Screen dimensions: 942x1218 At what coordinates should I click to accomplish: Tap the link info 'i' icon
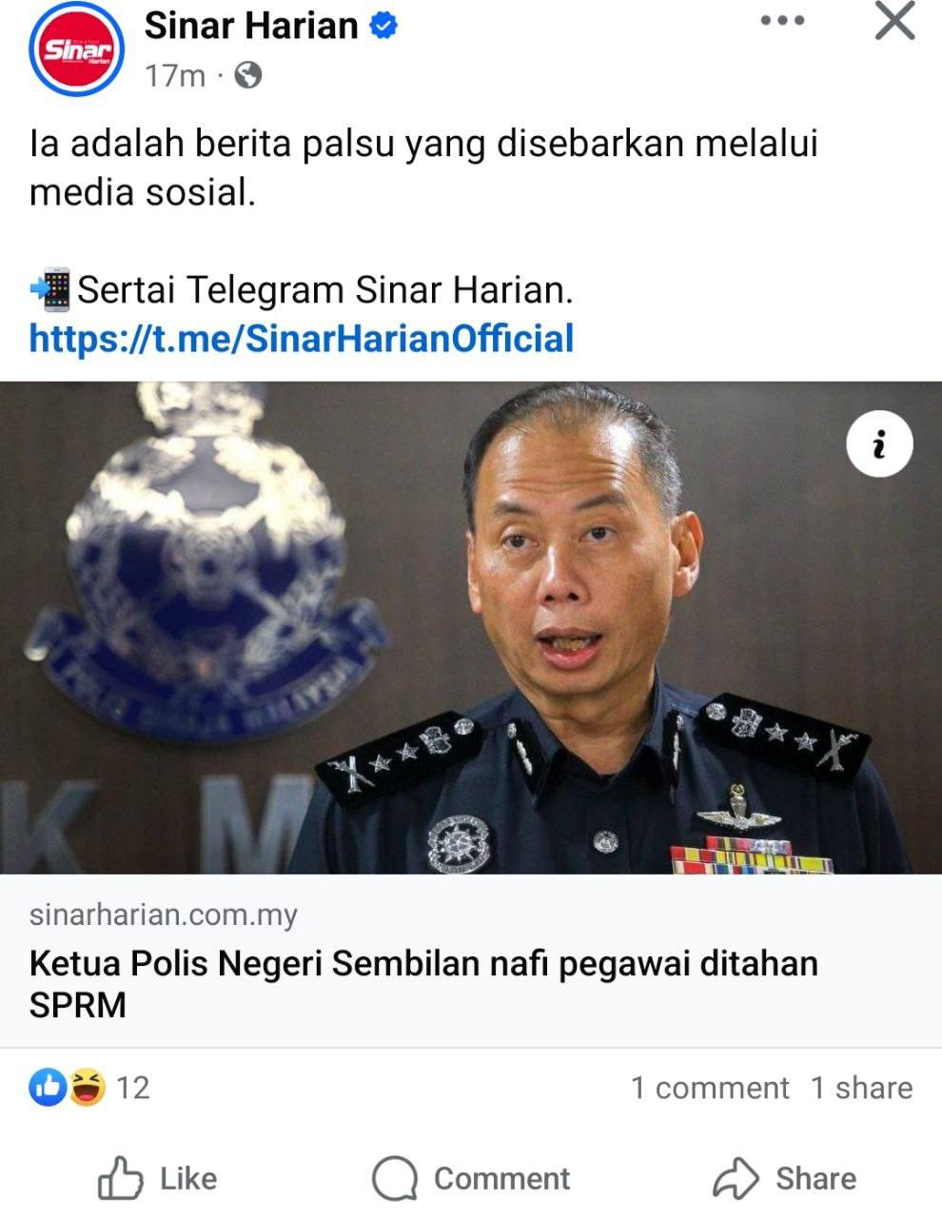tap(879, 444)
